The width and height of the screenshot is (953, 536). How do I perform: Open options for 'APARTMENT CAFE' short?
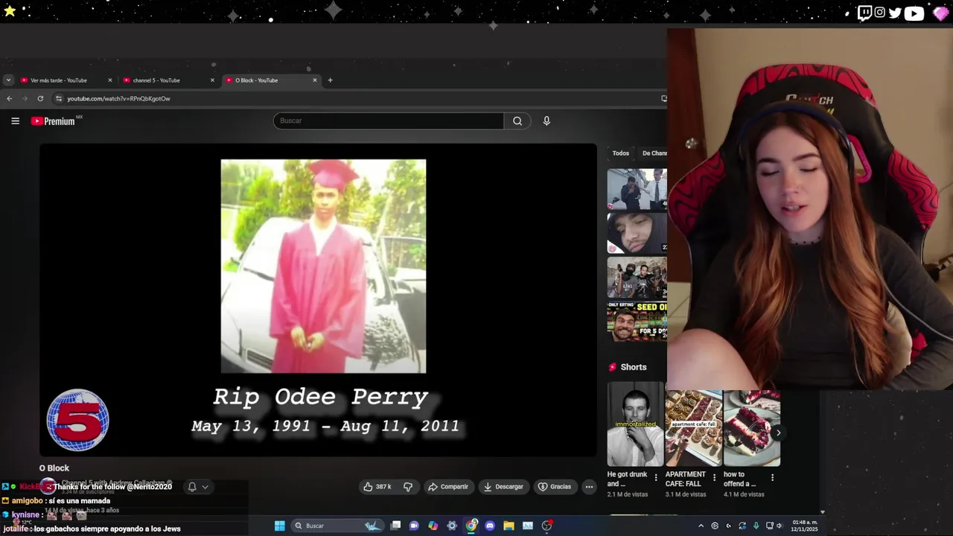(x=714, y=477)
